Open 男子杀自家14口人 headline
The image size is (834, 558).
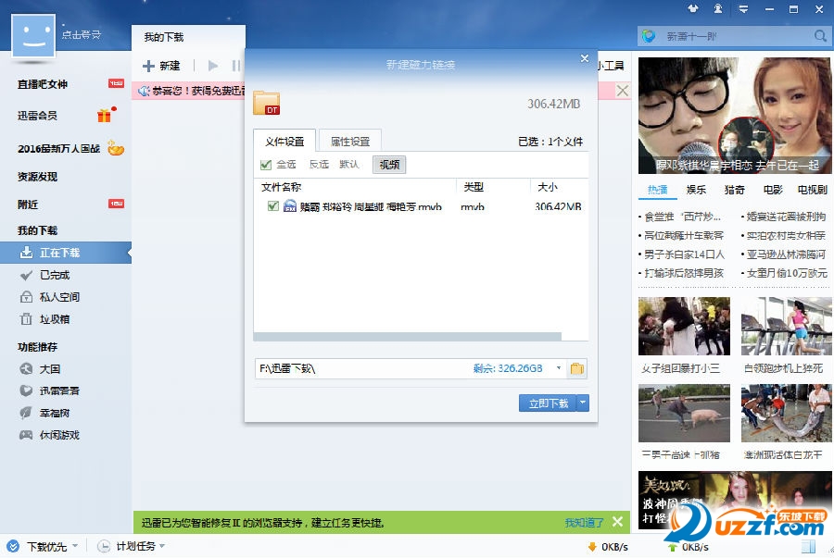click(684, 254)
